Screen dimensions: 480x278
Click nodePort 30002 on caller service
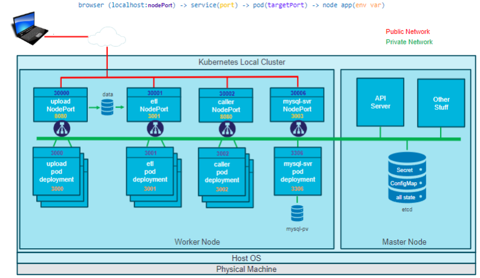coord(227,93)
